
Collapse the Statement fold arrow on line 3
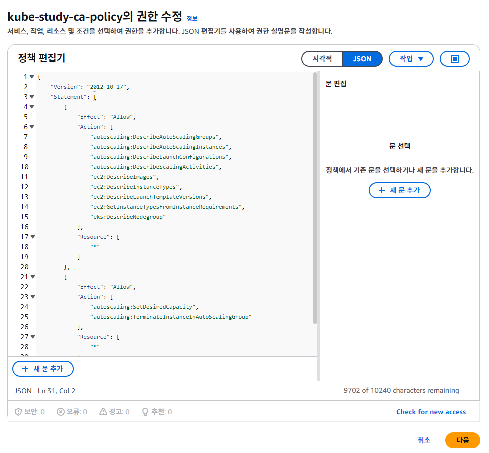[x=32, y=97]
